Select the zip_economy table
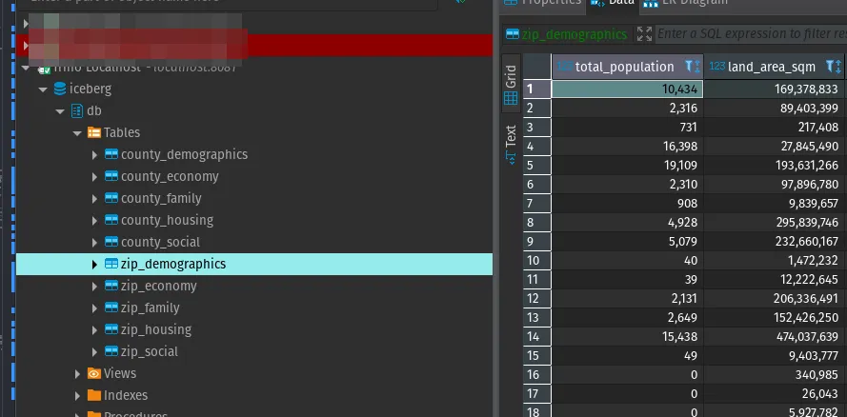Image resolution: width=847 pixels, height=417 pixels. click(x=158, y=286)
